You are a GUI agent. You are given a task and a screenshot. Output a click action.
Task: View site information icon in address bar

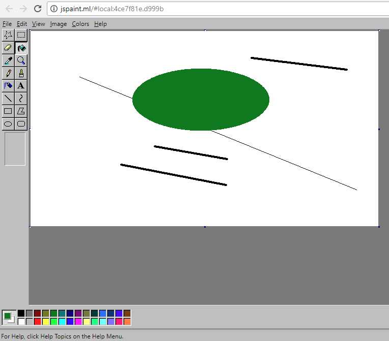point(53,9)
